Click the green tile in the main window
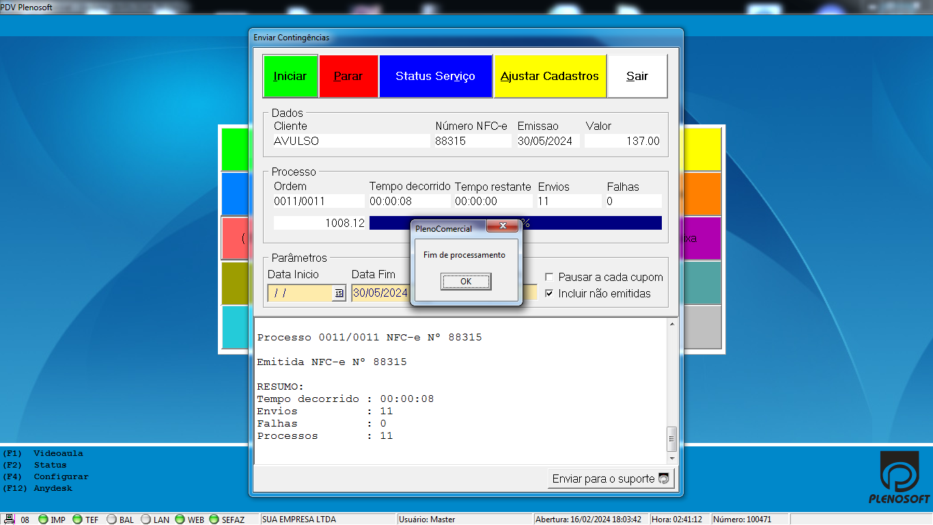 pyautogui.click(x=234, y=149)
